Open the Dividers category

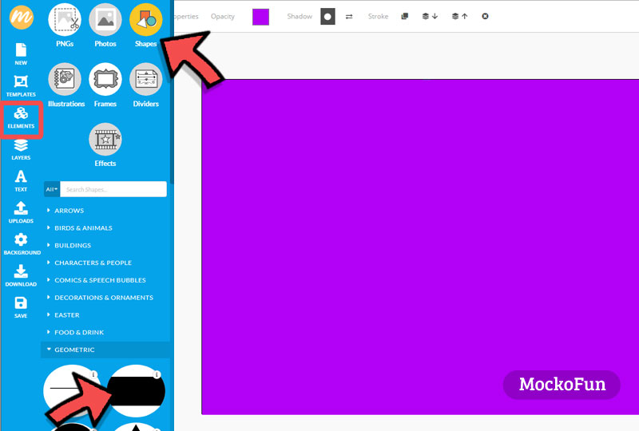pyautogui.click(x=146, y=85)
